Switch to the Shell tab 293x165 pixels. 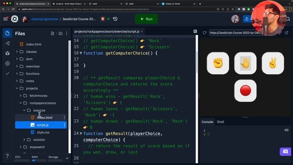(x=220, y=122)
